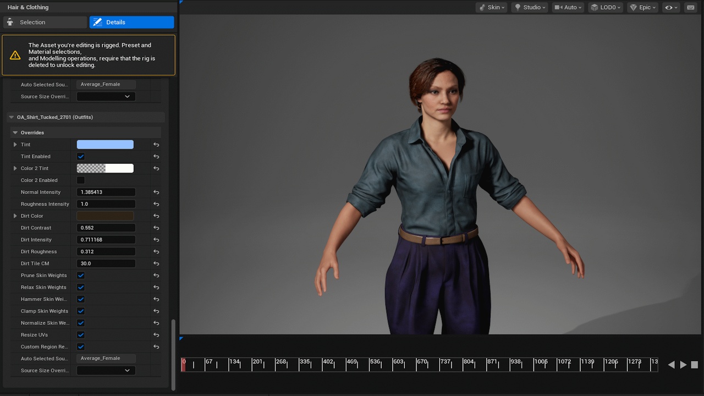Click the warning triangle icon in the notice
Viewport: 704px width, 396px height.
[x=15, y=55]
